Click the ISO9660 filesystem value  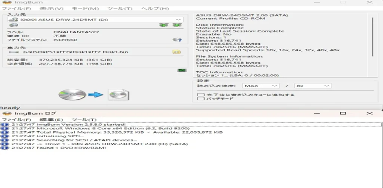pos(65,40)
